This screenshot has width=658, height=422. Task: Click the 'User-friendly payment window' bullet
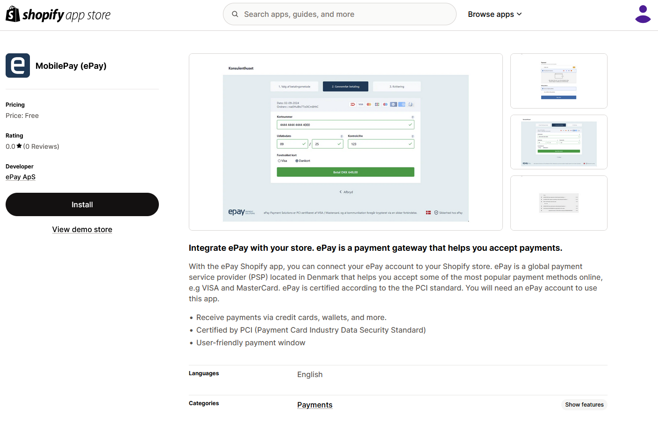click(250, 343)
